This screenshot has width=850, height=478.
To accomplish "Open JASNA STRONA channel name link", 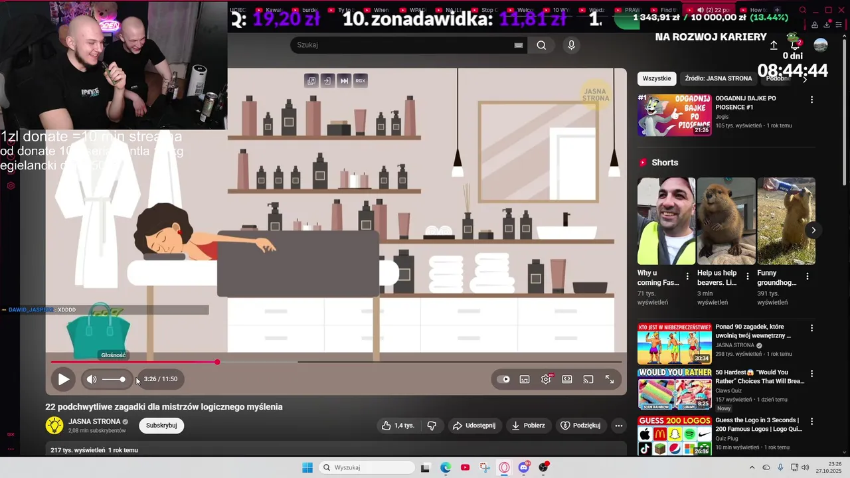I will (x=94, y=422).
